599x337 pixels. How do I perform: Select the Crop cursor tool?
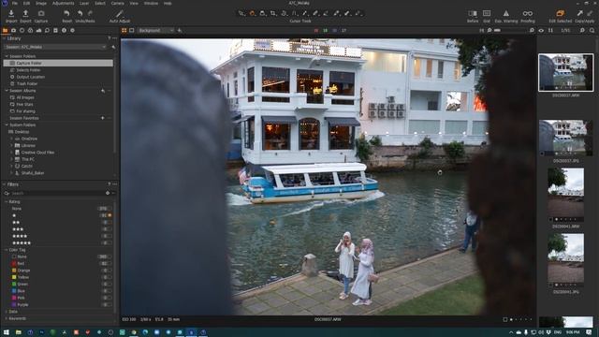point(273,13)
